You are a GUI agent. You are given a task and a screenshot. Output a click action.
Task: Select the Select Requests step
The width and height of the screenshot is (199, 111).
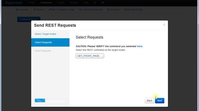tap(50, 43)
